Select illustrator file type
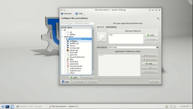 point(74,61)
